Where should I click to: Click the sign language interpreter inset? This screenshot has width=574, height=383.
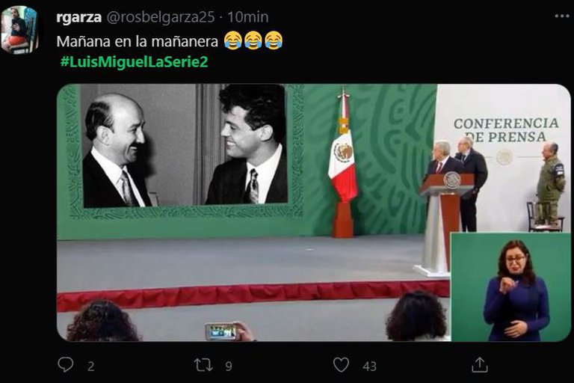click(510, 287)
